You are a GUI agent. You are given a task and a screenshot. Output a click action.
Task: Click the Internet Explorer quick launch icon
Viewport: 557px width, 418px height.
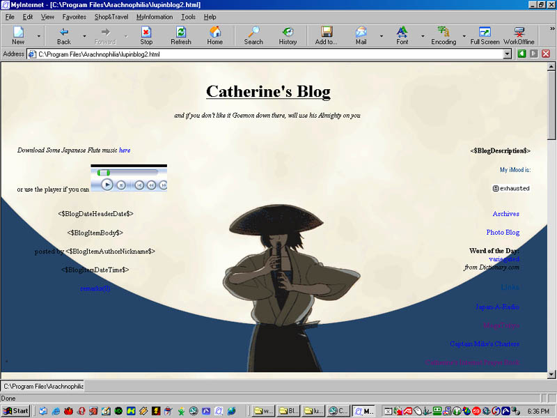pos(56,411)
